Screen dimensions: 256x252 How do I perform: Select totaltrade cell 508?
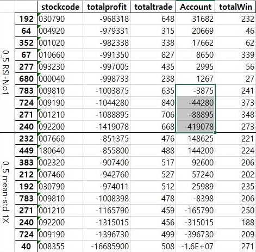153,246
